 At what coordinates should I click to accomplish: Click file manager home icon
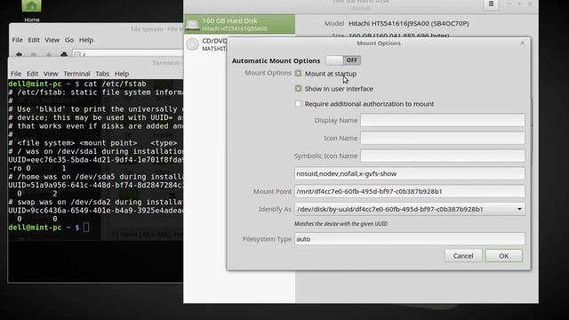(x=64, y=54)
